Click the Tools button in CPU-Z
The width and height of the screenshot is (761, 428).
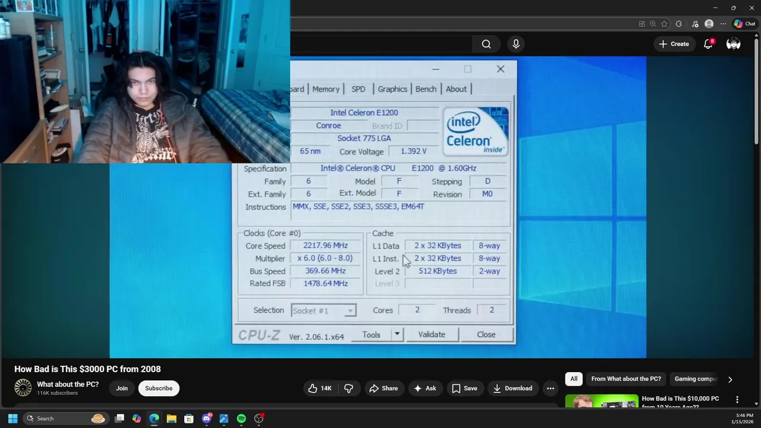(x=371, y=335)
